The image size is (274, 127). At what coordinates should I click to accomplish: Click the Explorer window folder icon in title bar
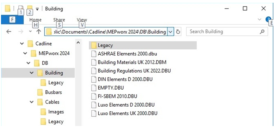click(7, 8)
